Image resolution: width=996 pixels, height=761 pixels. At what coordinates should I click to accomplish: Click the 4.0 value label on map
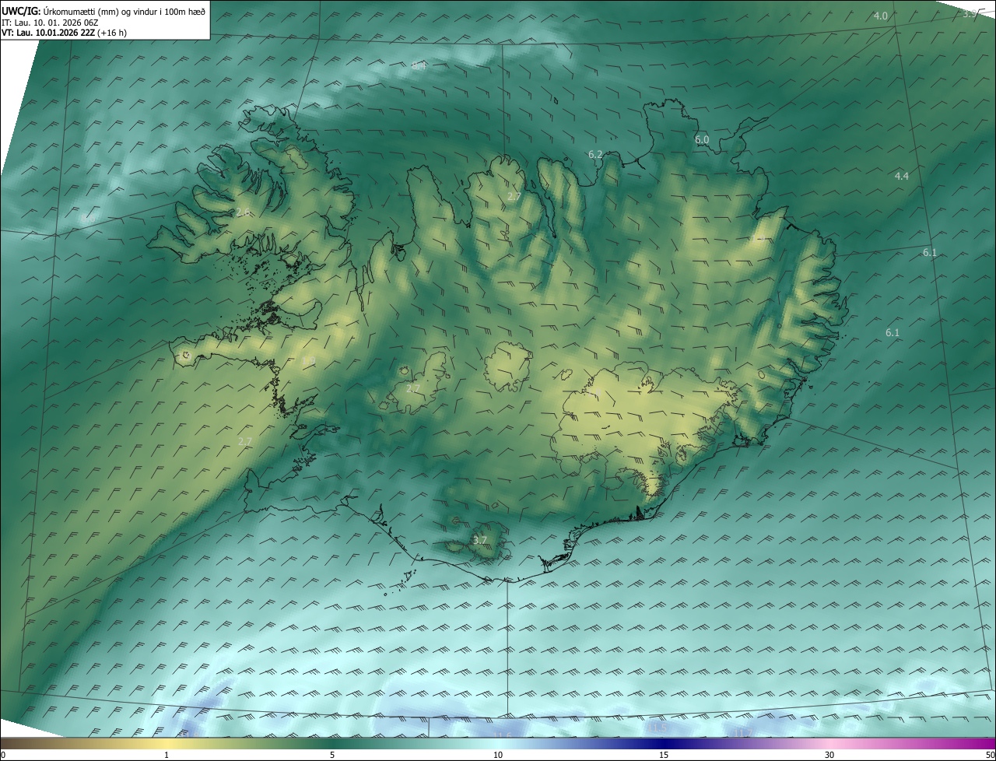click(880, 16)
